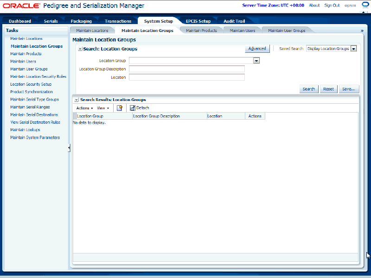Click the Detach table icon
Screen dimensions: 371x278
click(x=133, y=108)
